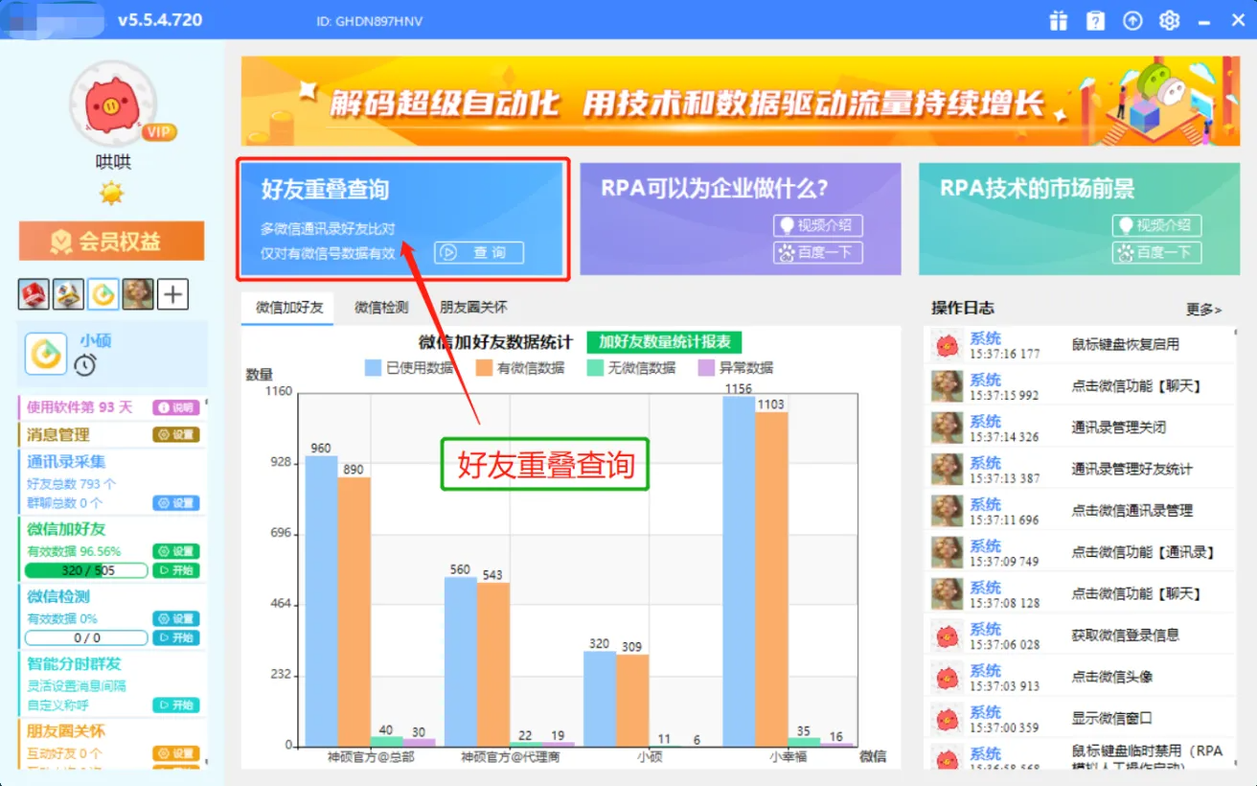The image size is (1257, 786).
Task: Start 智能分时群发 with 开始 button
Action: coord(176,705)
